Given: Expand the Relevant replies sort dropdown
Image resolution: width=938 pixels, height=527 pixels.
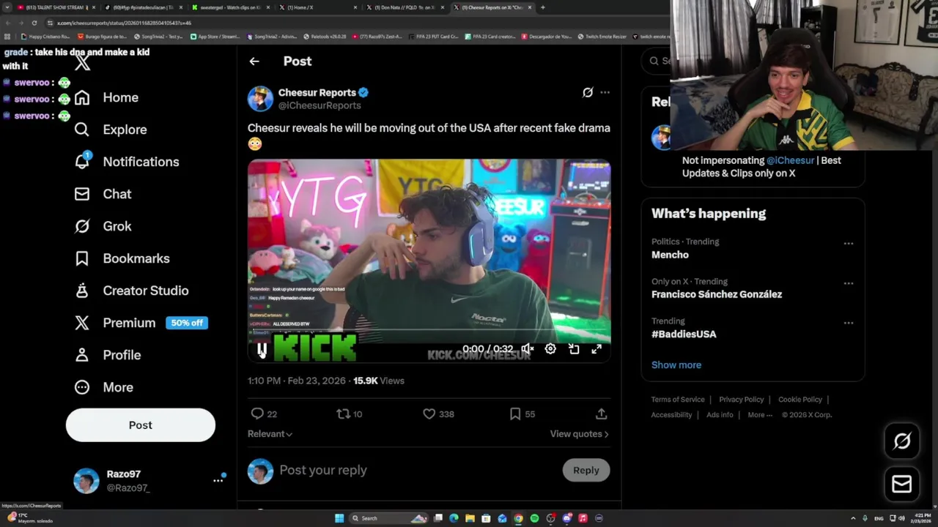Looking at the screenshot, I should tap(270, 434).
